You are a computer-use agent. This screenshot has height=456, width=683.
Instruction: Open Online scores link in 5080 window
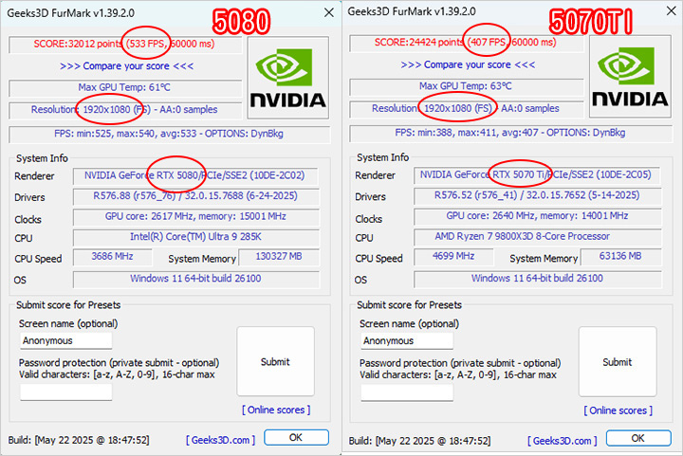276,410
